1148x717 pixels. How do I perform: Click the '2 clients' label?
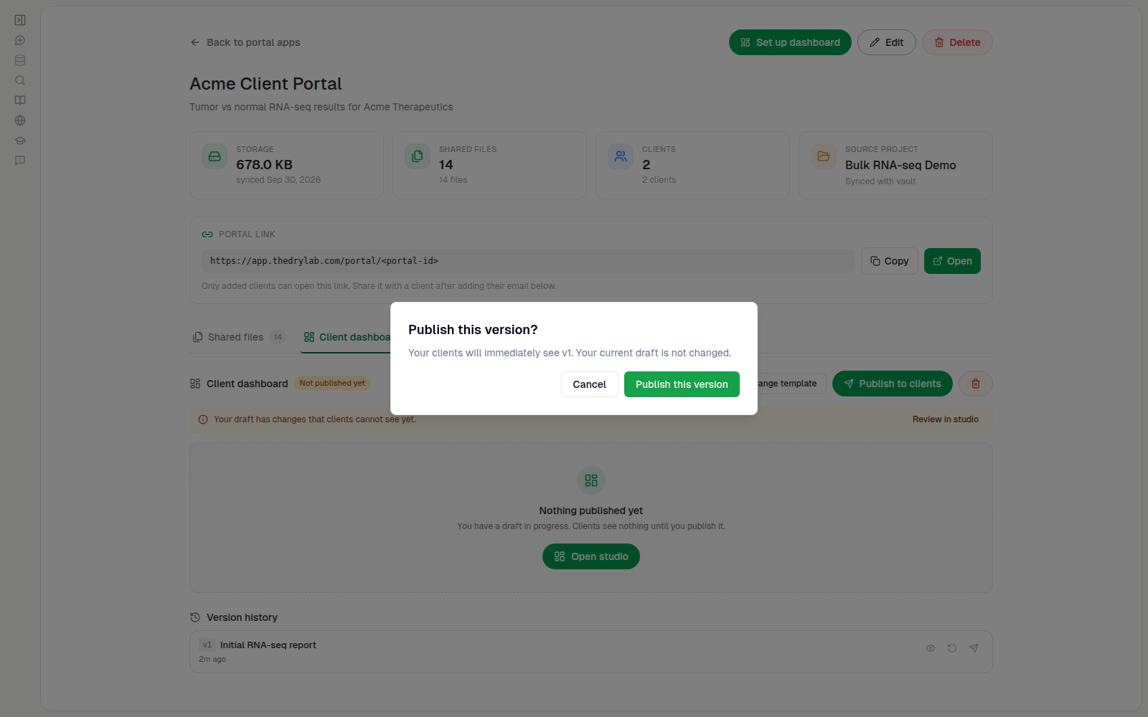(x=659, y=180)
